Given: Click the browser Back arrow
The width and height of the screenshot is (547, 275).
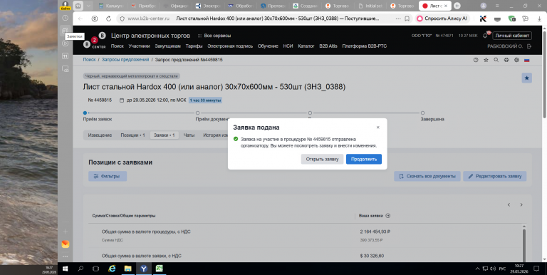Looking at the screenshot, I should click(x=80, y=19).
